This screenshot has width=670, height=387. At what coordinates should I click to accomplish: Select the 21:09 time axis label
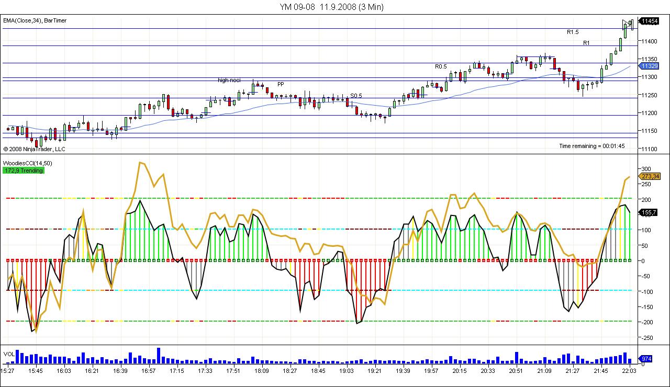[x=544, y=371]
